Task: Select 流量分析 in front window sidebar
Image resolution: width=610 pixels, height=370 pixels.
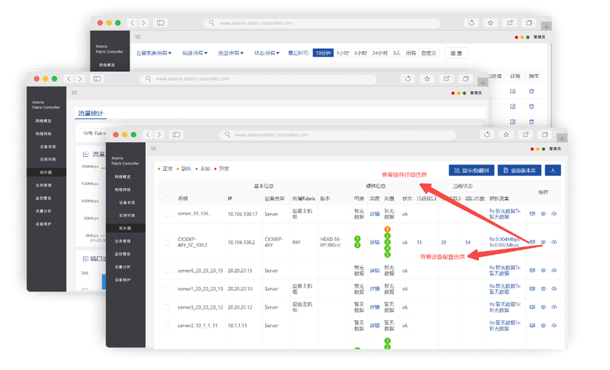Action: [122, 266]
